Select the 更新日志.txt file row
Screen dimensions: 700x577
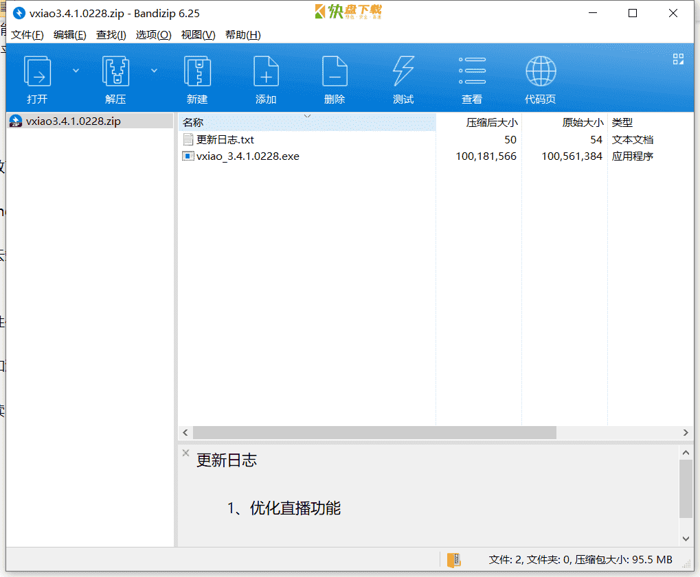click(x=436, y=139)
